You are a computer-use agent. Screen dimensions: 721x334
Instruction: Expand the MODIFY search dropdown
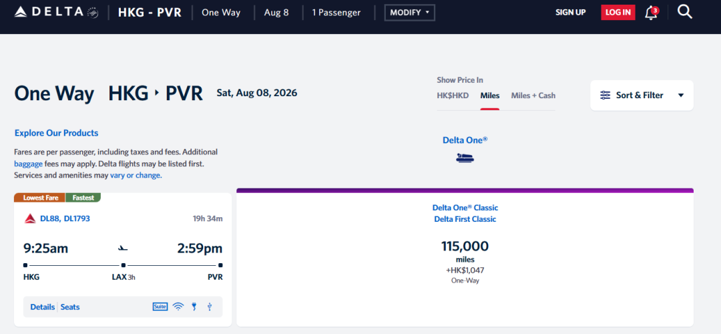[x=409, y=13]
